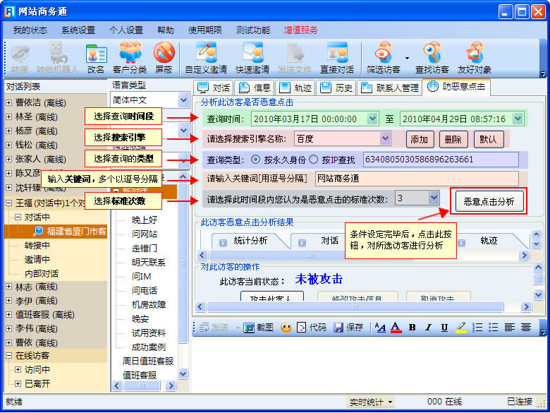This screenshot has height=413, width=550.
Task: Click keyword field 网站商务通
Action: pyautogui.click(x=417, y=179)
